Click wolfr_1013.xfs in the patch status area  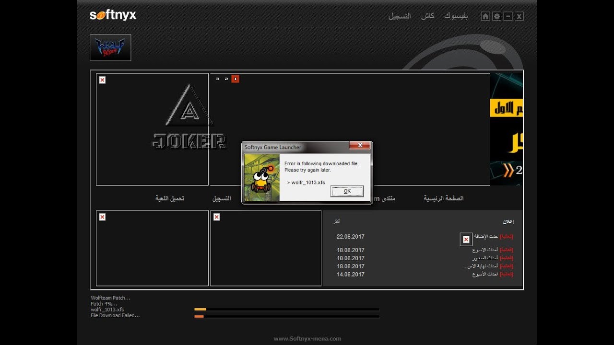click(107, 310)
